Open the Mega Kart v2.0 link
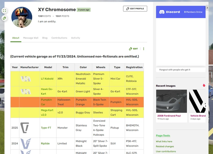The width and height of the screenshot is (213, 154). pyautogui.click(x=47, y=112)
